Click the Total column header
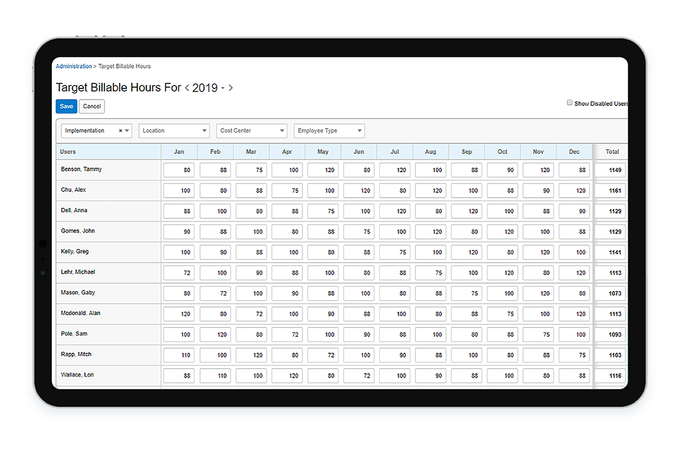The width and height of the screenshot is (680, 453). (612, 152)
